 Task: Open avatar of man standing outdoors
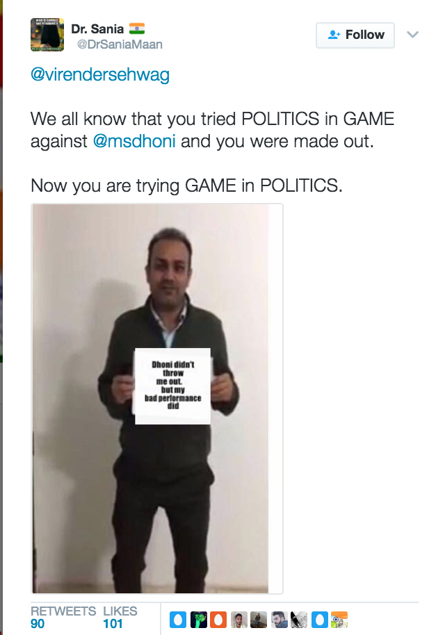259,620
